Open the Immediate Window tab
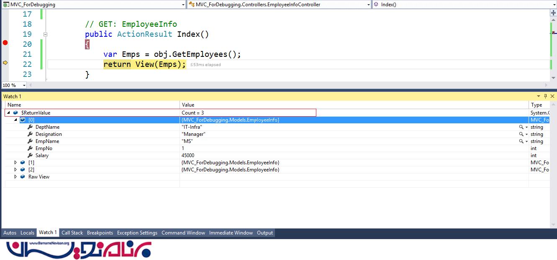The image size is (557, 260). tap(231, 233)
